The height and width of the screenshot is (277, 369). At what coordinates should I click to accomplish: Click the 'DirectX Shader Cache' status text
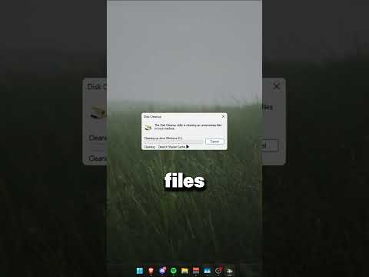click(171, 147)
